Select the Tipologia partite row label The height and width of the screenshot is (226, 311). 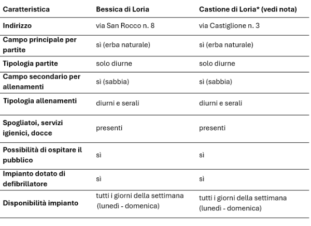(x=31, y=64)
